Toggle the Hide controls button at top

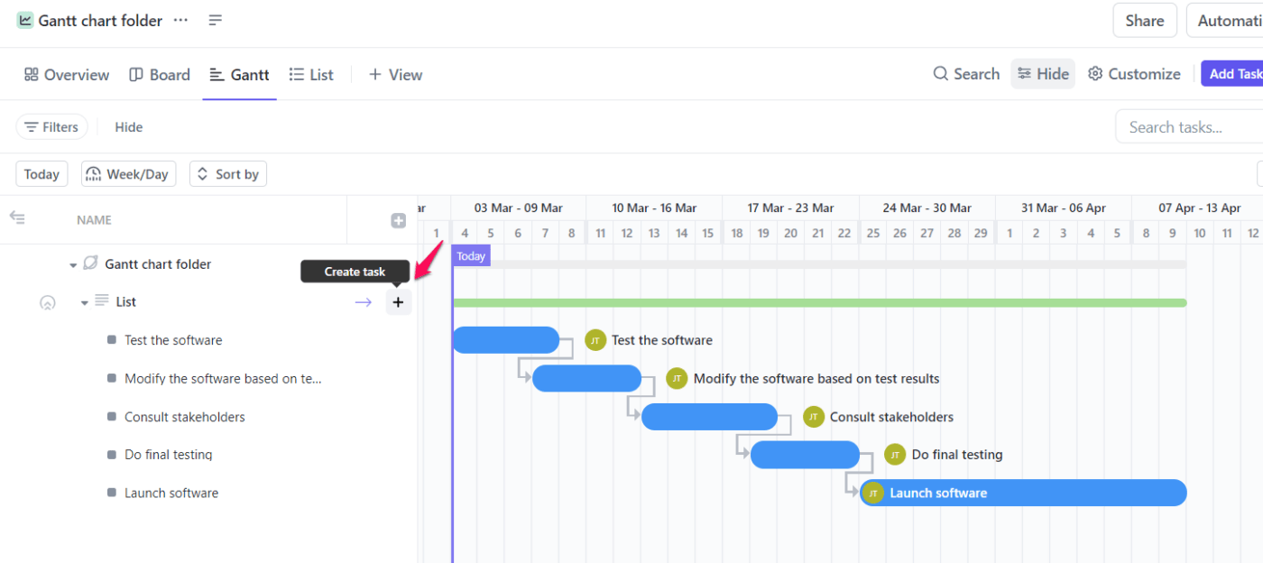click(x=1043, y=74)
